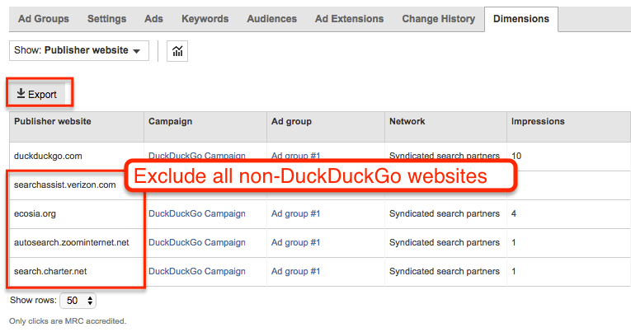The height and width of the screenshot is (332, 631).
Task: Open DuckDuckGo Campaign link in ecosia.org row
Action: 197,213
